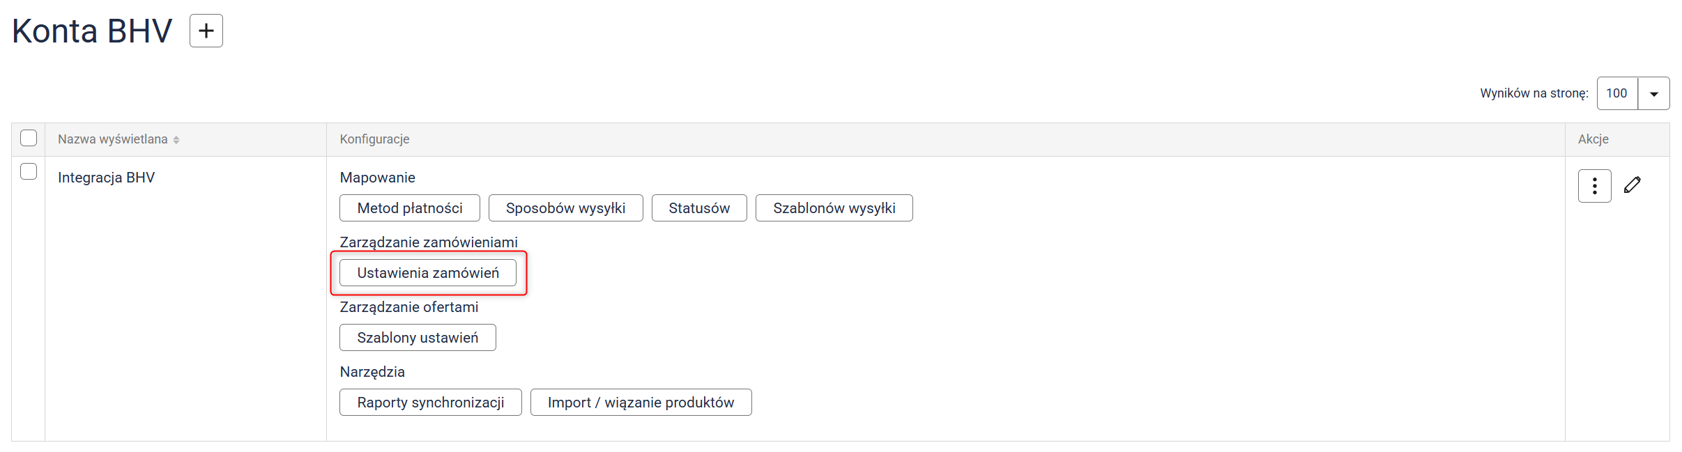
Task: Open Raporty synchronizacji tool
Action: pos(430,403)
